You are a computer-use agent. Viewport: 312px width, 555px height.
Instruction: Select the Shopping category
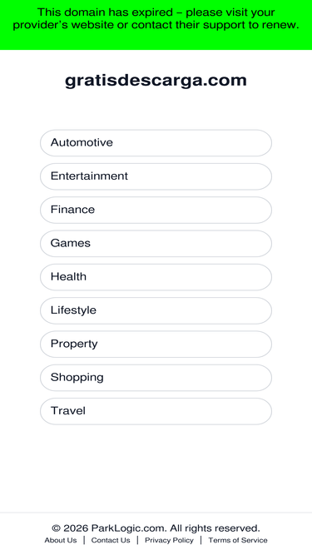click(x=156, y=378)
